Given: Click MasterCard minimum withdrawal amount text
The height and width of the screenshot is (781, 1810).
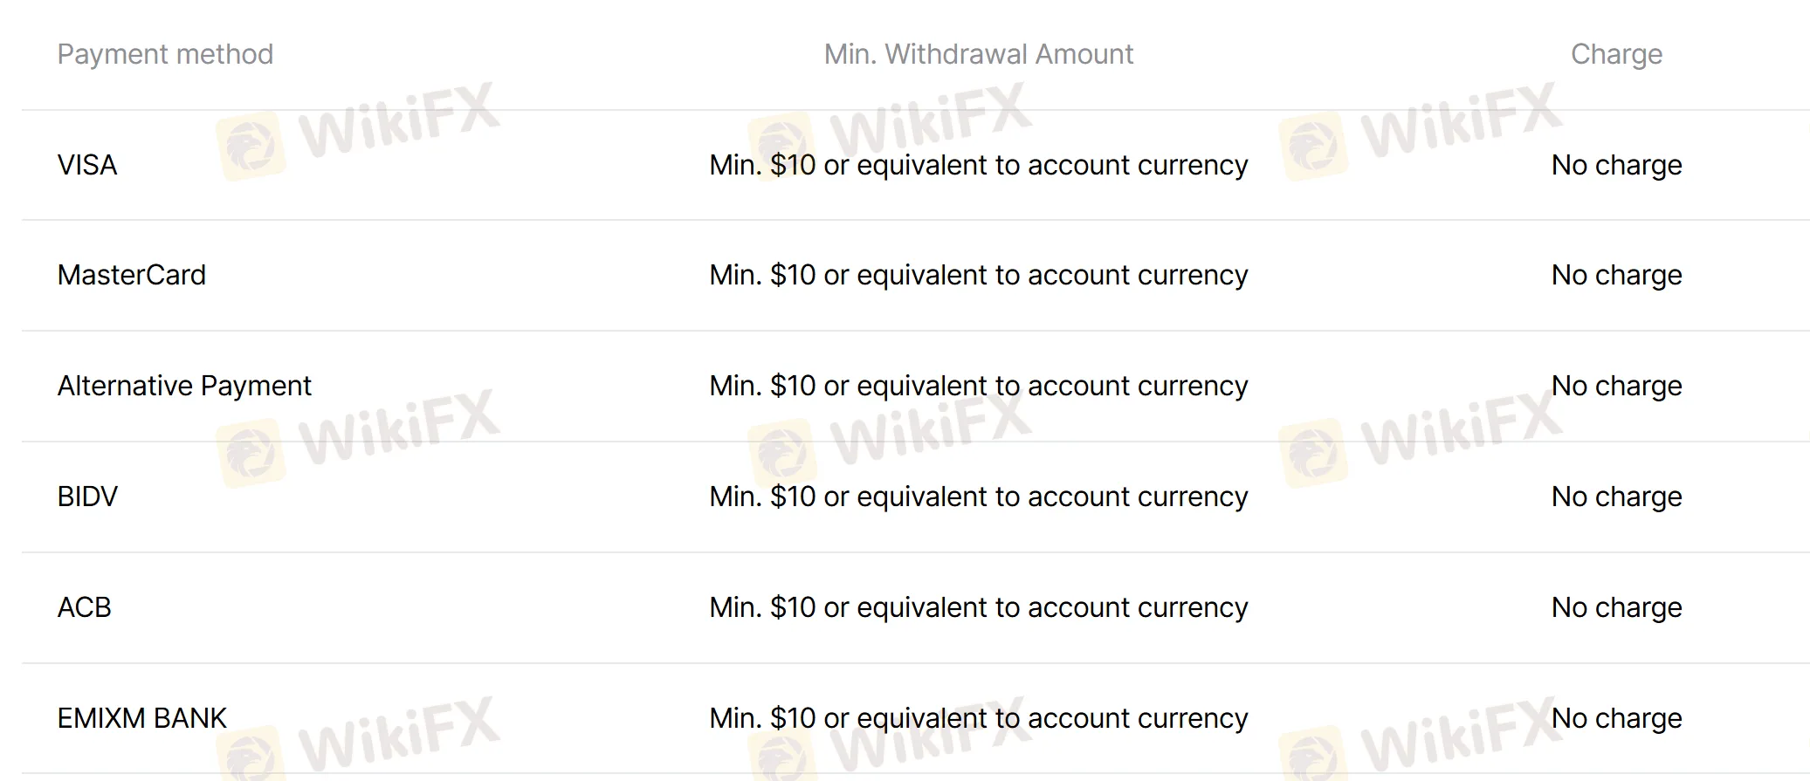Looking at the screenshot, I should [978, 275].
